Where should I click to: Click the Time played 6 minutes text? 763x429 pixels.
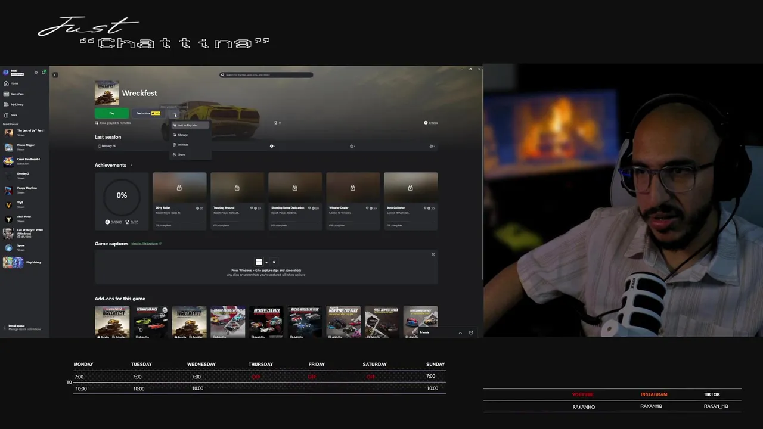(x=113, y=123)
